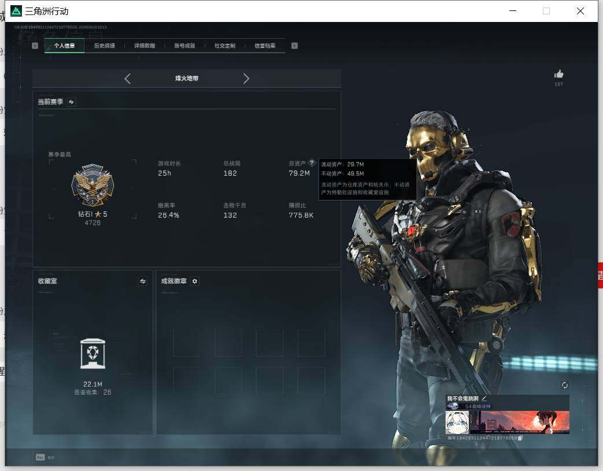The width and height of the screenshot is (603, 471).
Task: Open 成就徽章 settings gear
Action: click(x=194, y=281)
